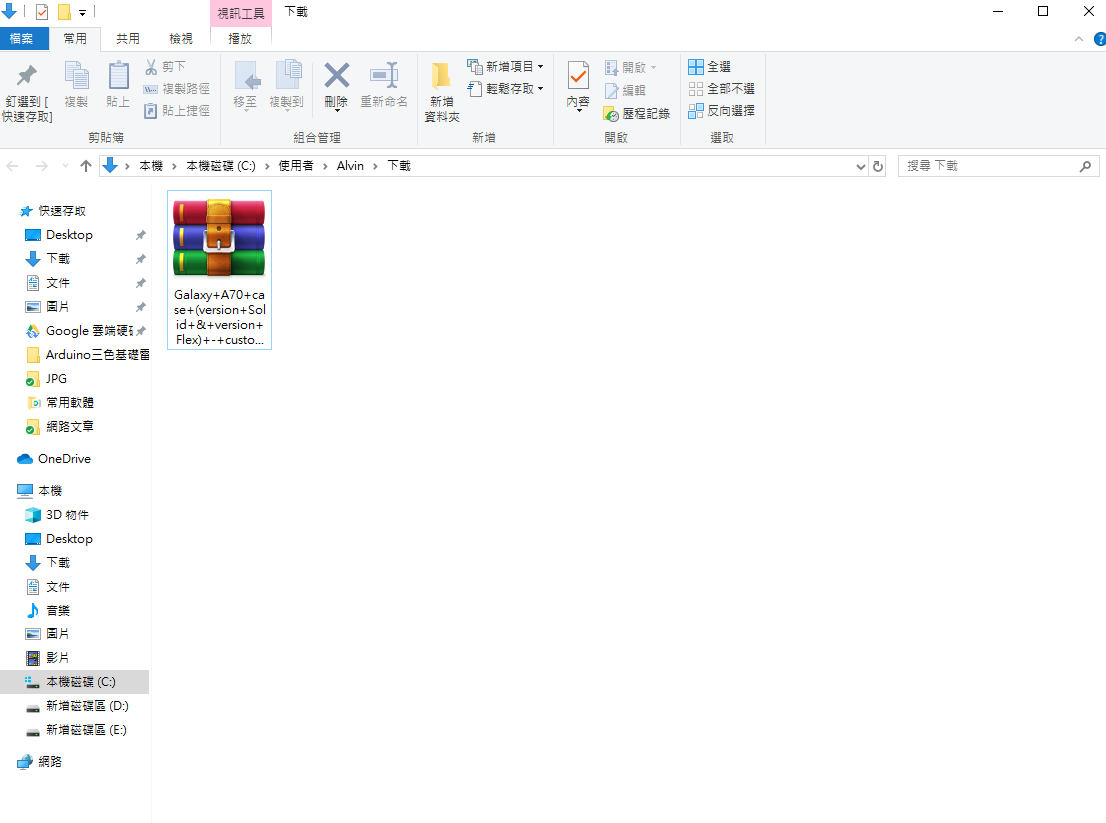The width and height of the screenshot is (1106, 823).
Task: Select 3D 物件 in navigation pane
Action: pos(57,515)
